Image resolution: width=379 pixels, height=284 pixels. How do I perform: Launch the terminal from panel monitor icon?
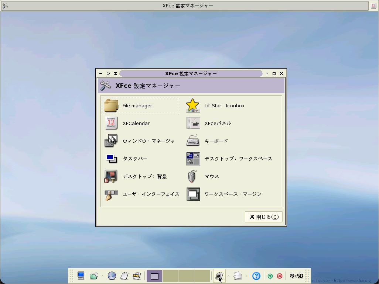[81, 276]
